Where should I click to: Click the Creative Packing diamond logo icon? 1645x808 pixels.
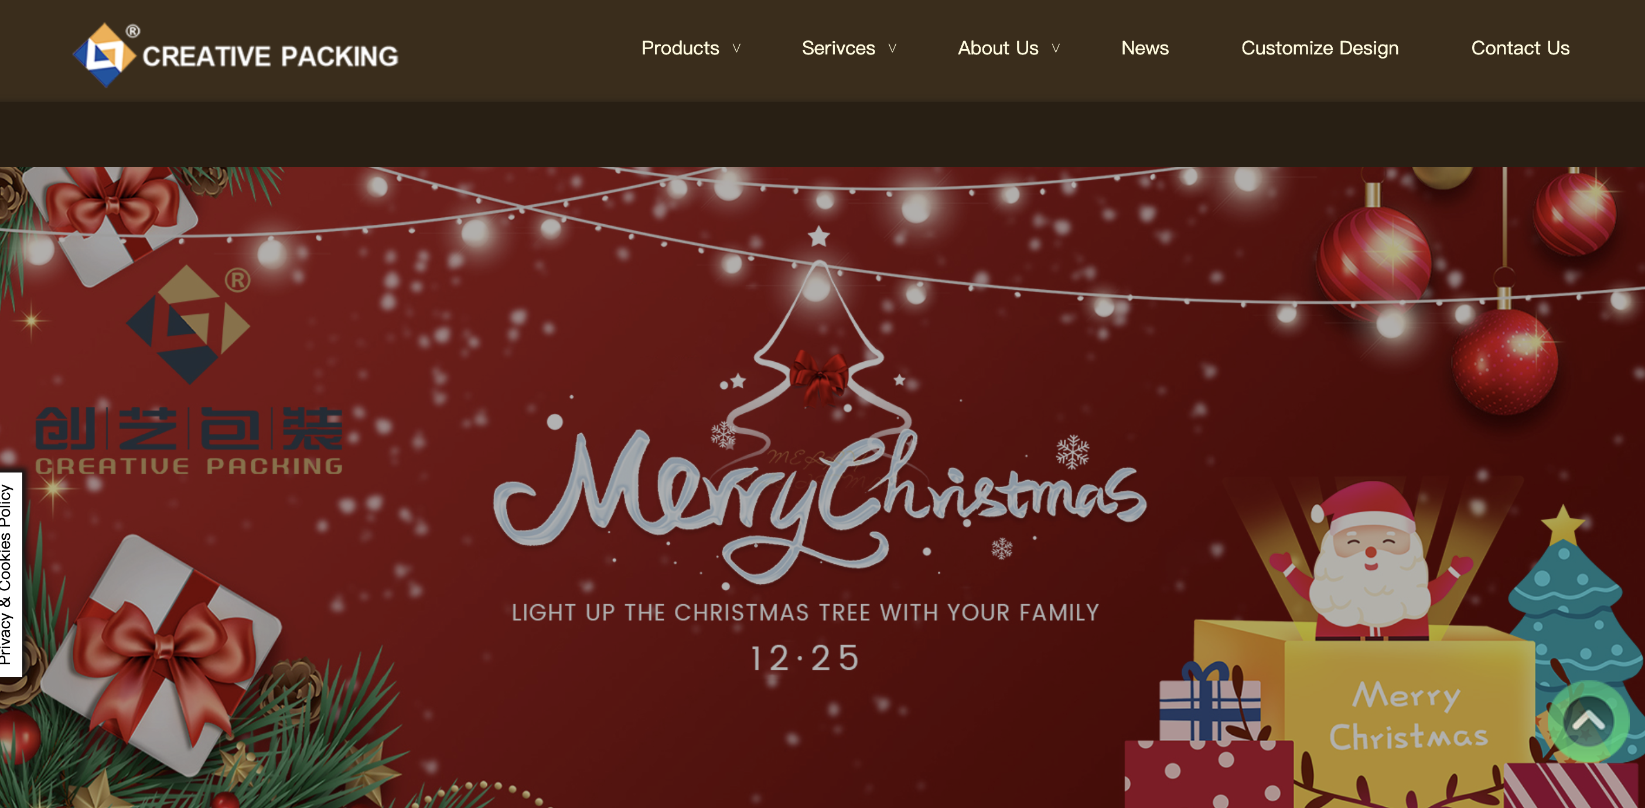tap(104, 55)
